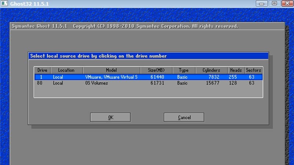Click sectors value 63 in drive 1 row

[252, 77]
